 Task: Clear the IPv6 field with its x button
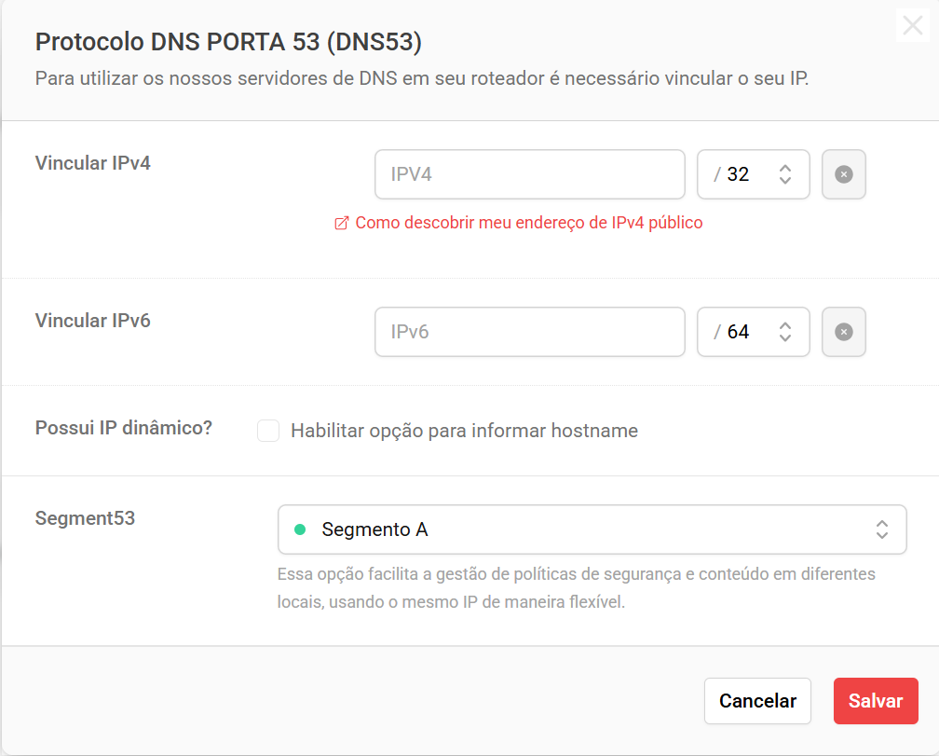pyautogui.click(x=844, y=332)
